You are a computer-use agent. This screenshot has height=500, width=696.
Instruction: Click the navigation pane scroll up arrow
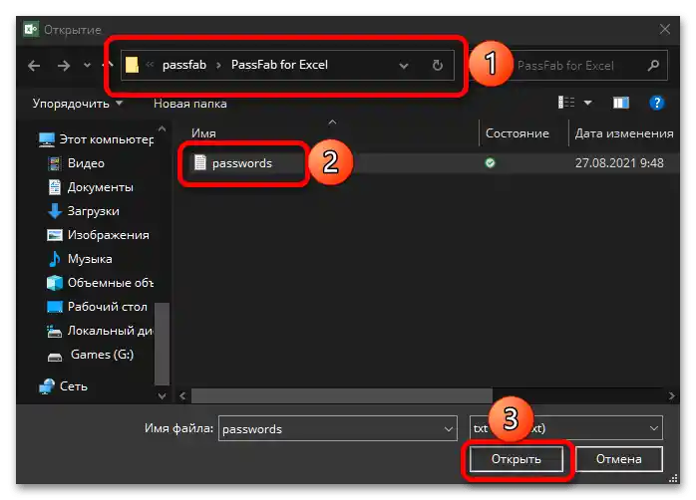162,129
